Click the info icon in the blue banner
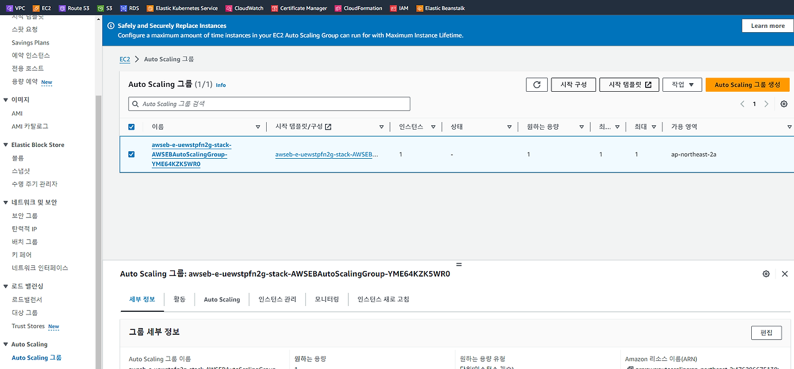Viewport: 794px width, 369px height. point(111,26)
